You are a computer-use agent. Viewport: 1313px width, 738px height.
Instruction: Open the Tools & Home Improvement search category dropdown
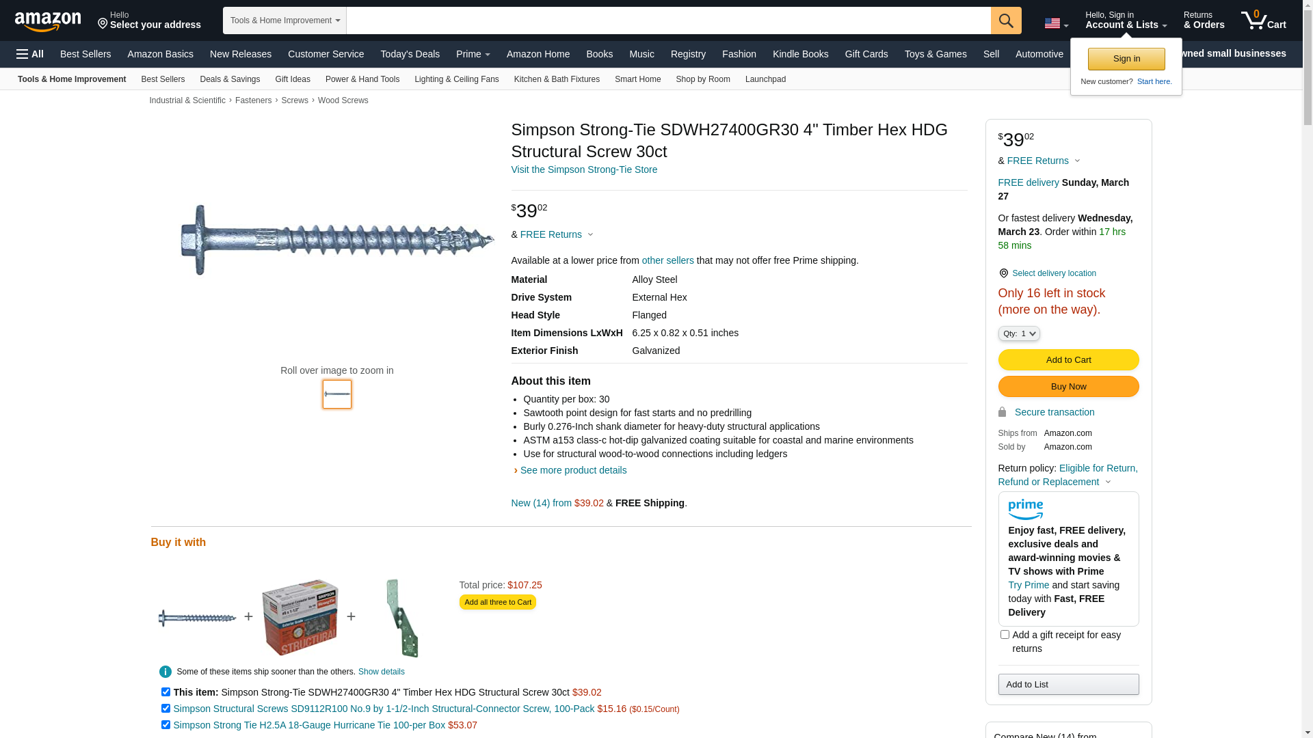284,20
